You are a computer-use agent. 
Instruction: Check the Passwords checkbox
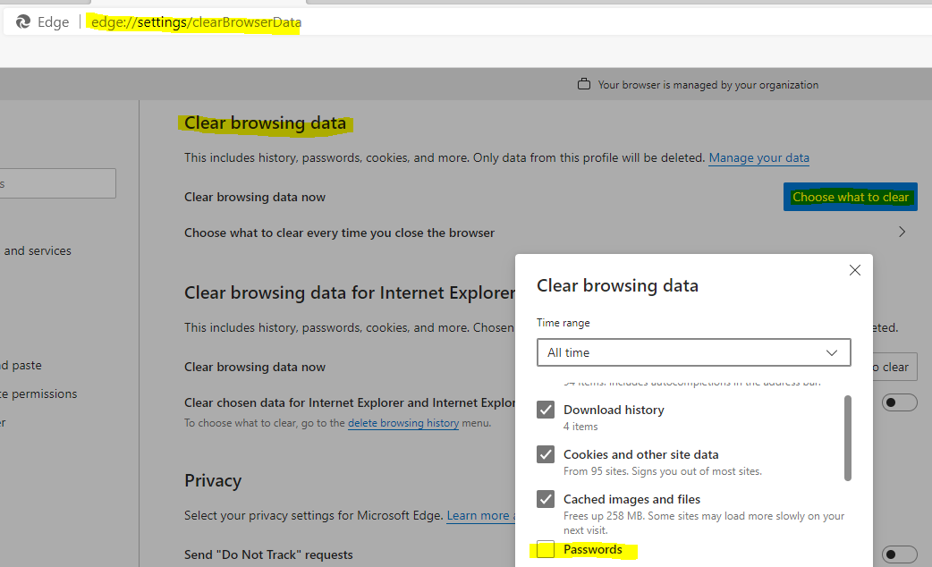546,549
